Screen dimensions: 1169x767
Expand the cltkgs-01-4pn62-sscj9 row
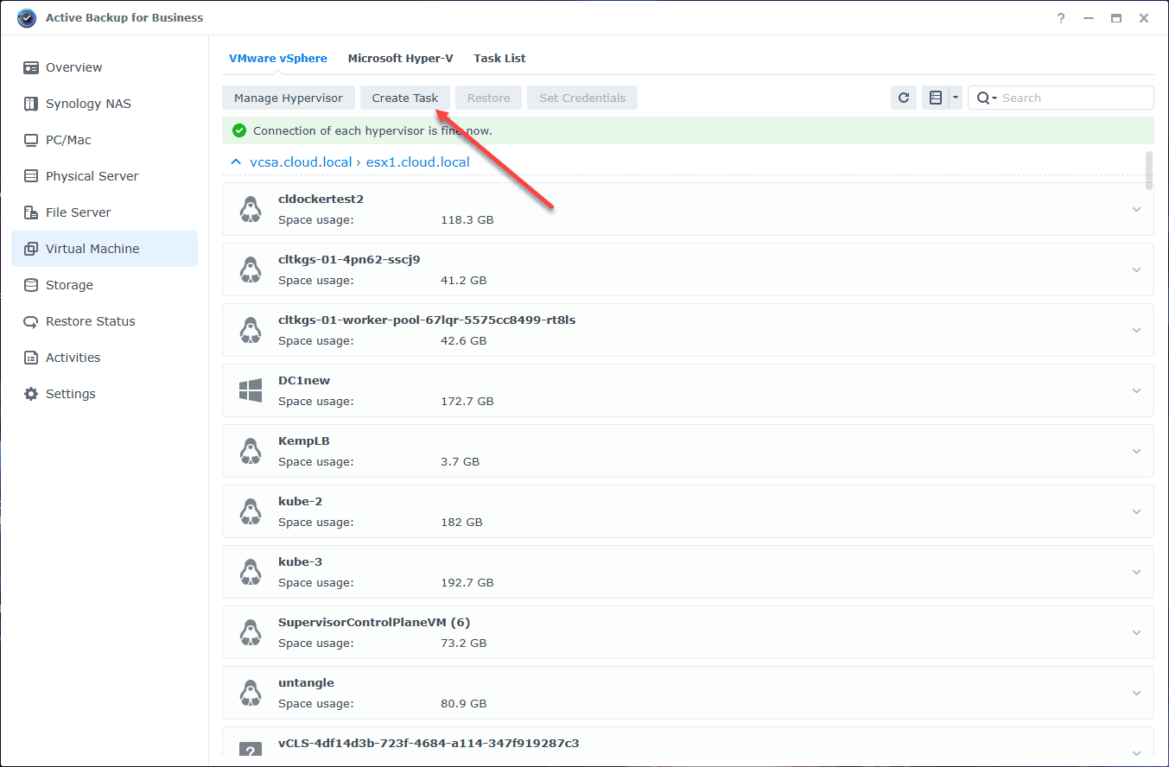(1136, 269)
